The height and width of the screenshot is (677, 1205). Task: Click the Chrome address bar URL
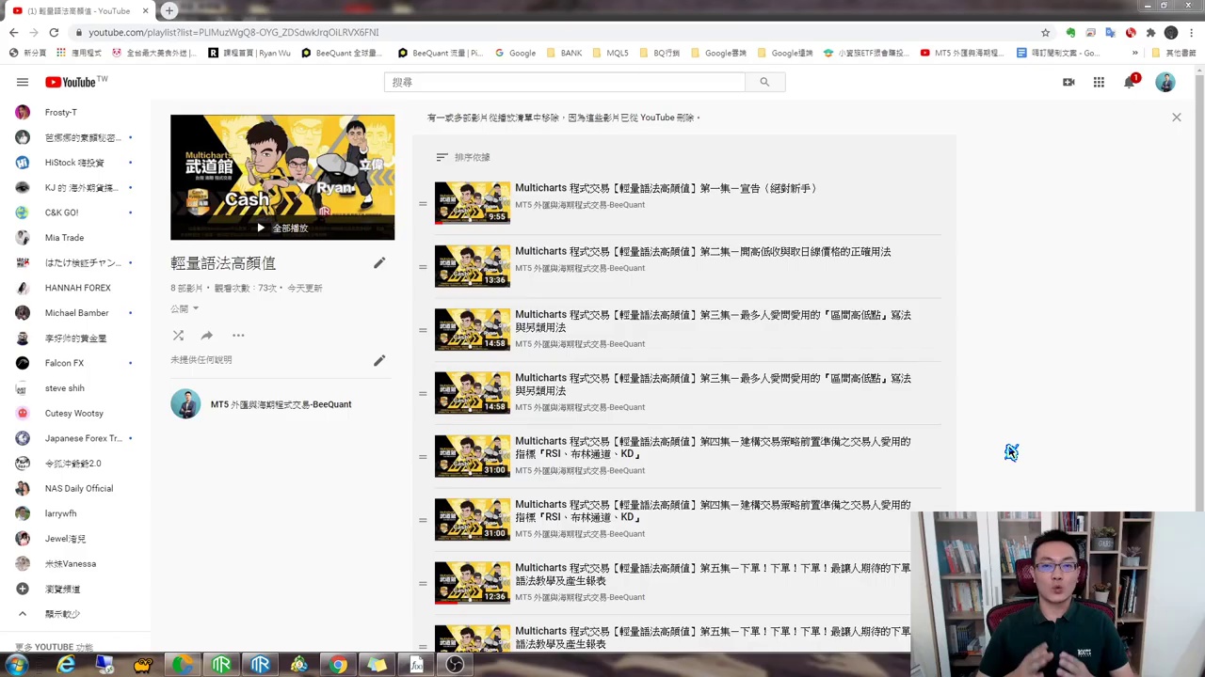pos(233,32)
